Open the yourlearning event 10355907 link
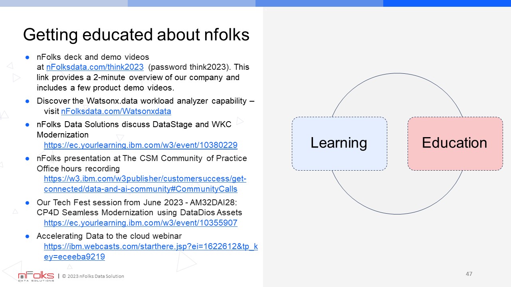Image resolution: width=511 pixels, height=287 pixels. [141, 223]
